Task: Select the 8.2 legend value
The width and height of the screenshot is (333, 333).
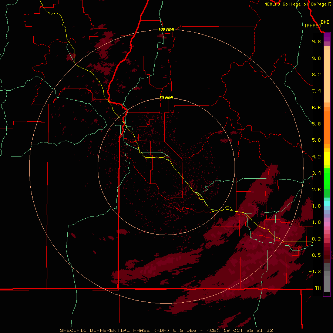Action: (x=316, y=74)
